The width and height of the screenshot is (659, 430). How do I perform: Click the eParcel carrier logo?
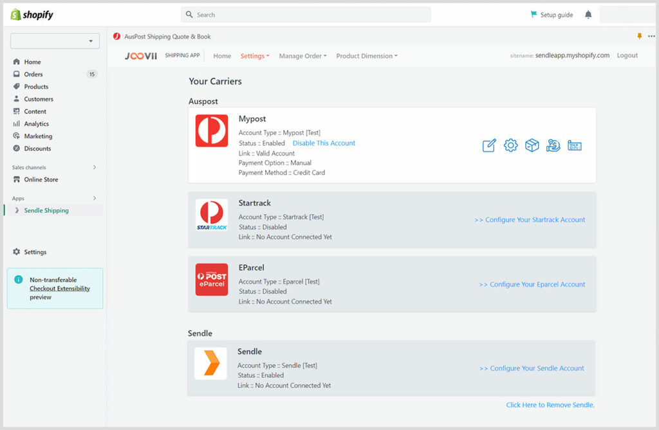[x=212, y=280]
